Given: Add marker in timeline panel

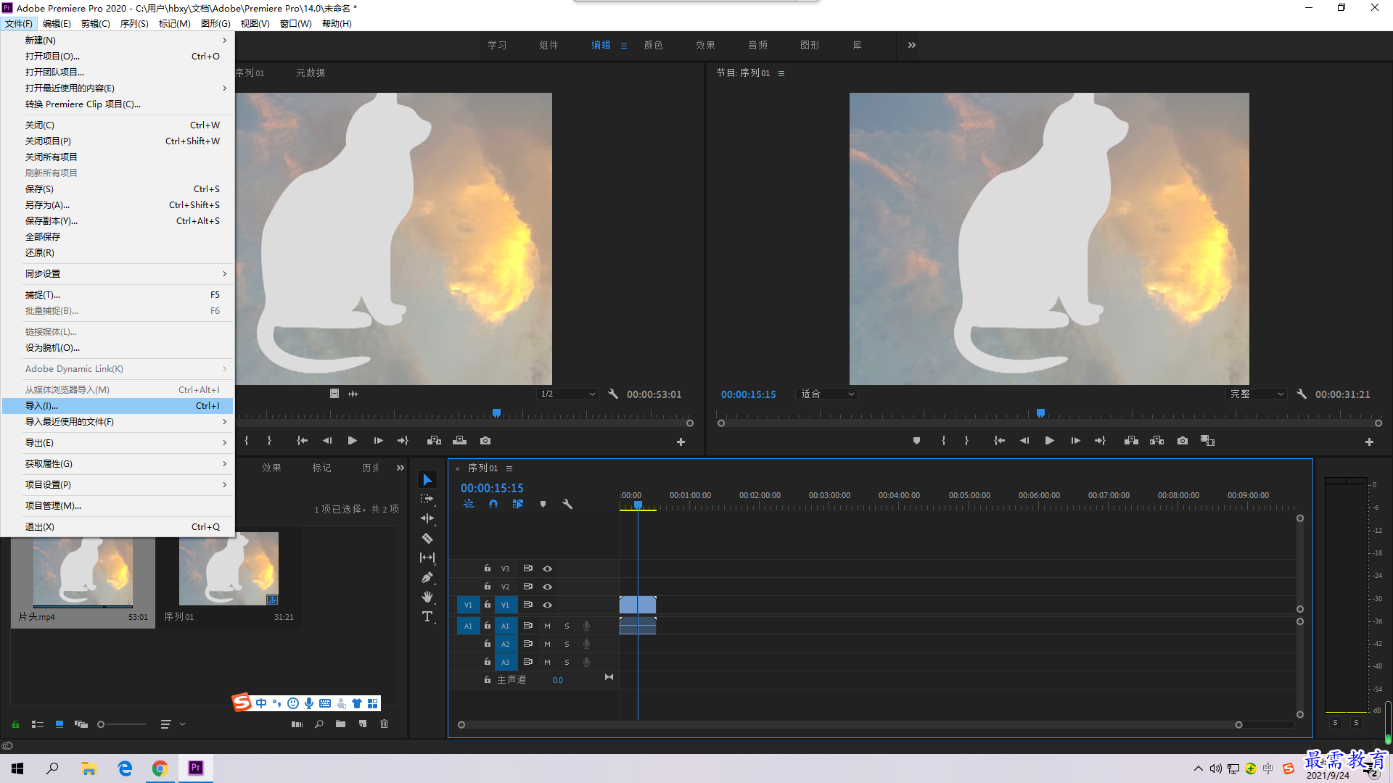Looking at the screenshot, I should (x=543, y=504).
